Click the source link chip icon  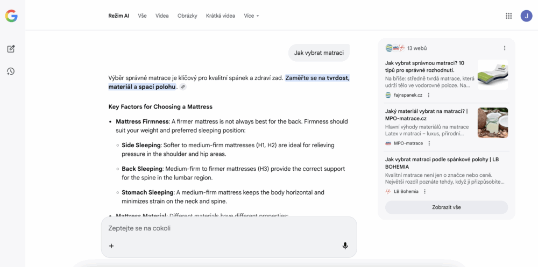[183, 87]
